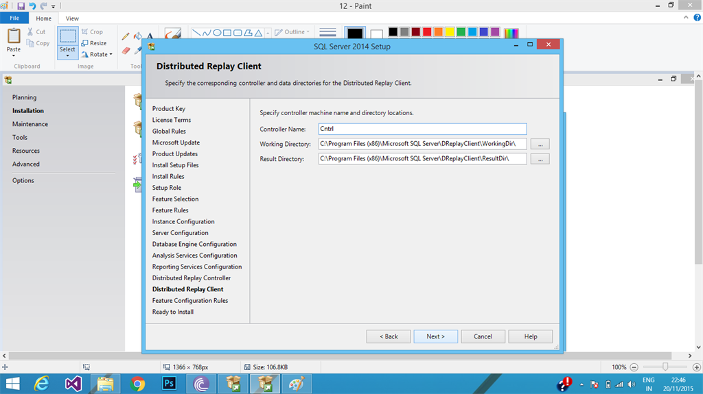Click the Result Directory path field
The image size is (703, 394).
(x=422, y=158)
